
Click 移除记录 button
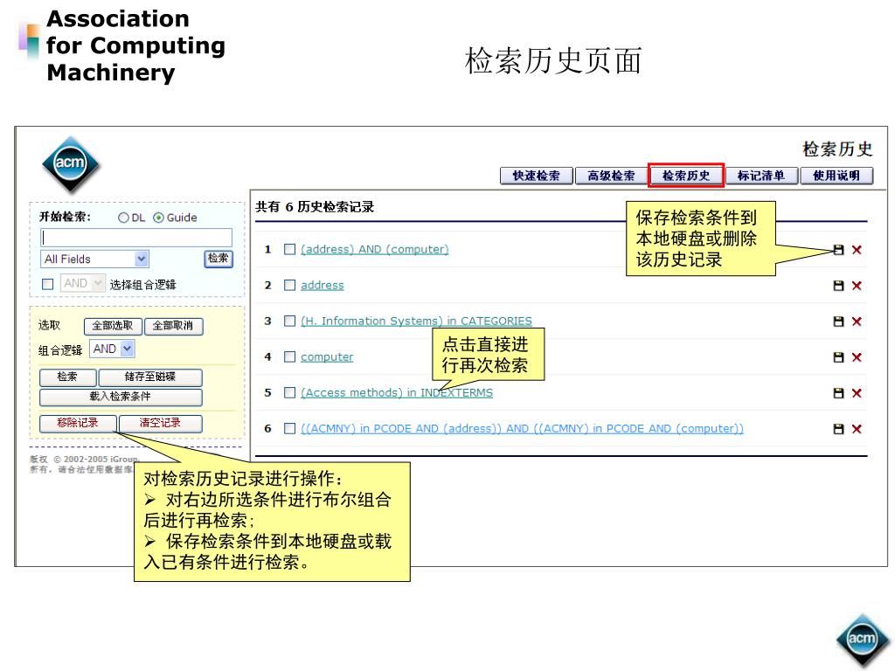click(78, 424)
